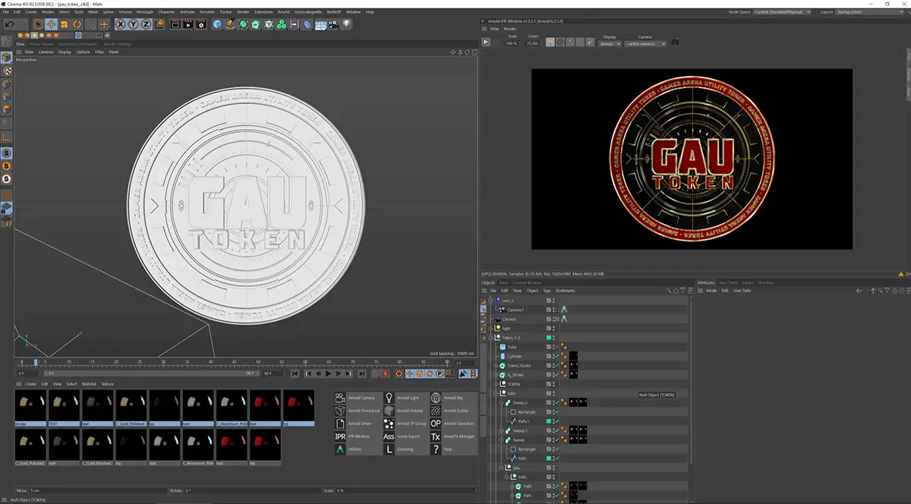
Task: Open the spline Pen tool
Action: coord(230,24)
